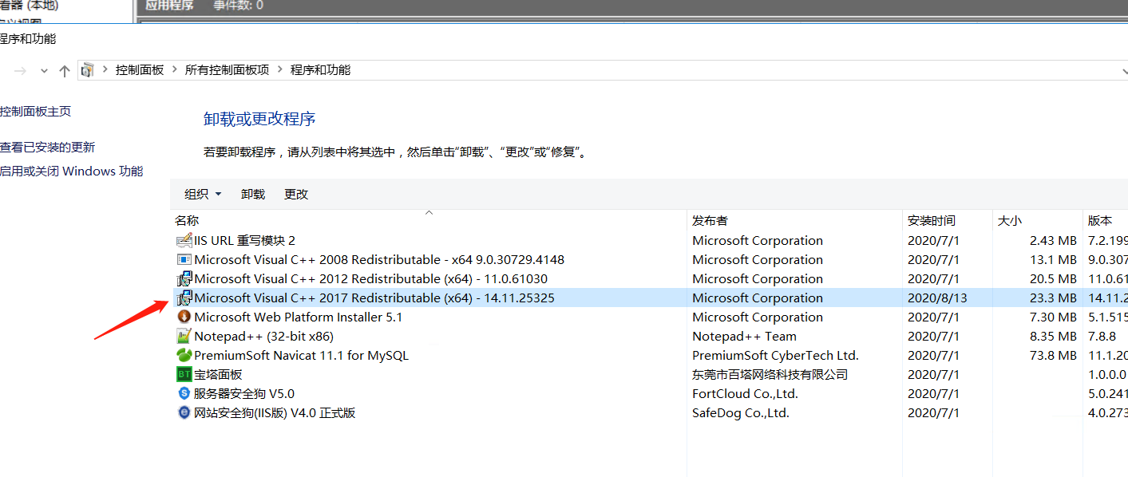Click the Visual C++ 2017 Redistributable icon
This screenshot has width=1128, height=477.
coord(184,298)
